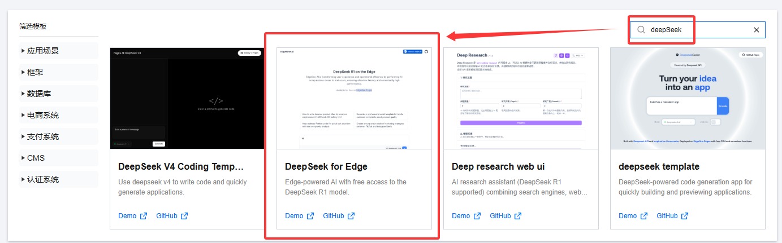Click description 'Edge-powered AI with free access'
Viewport: 782px width, 243px height.
(345, 187)
